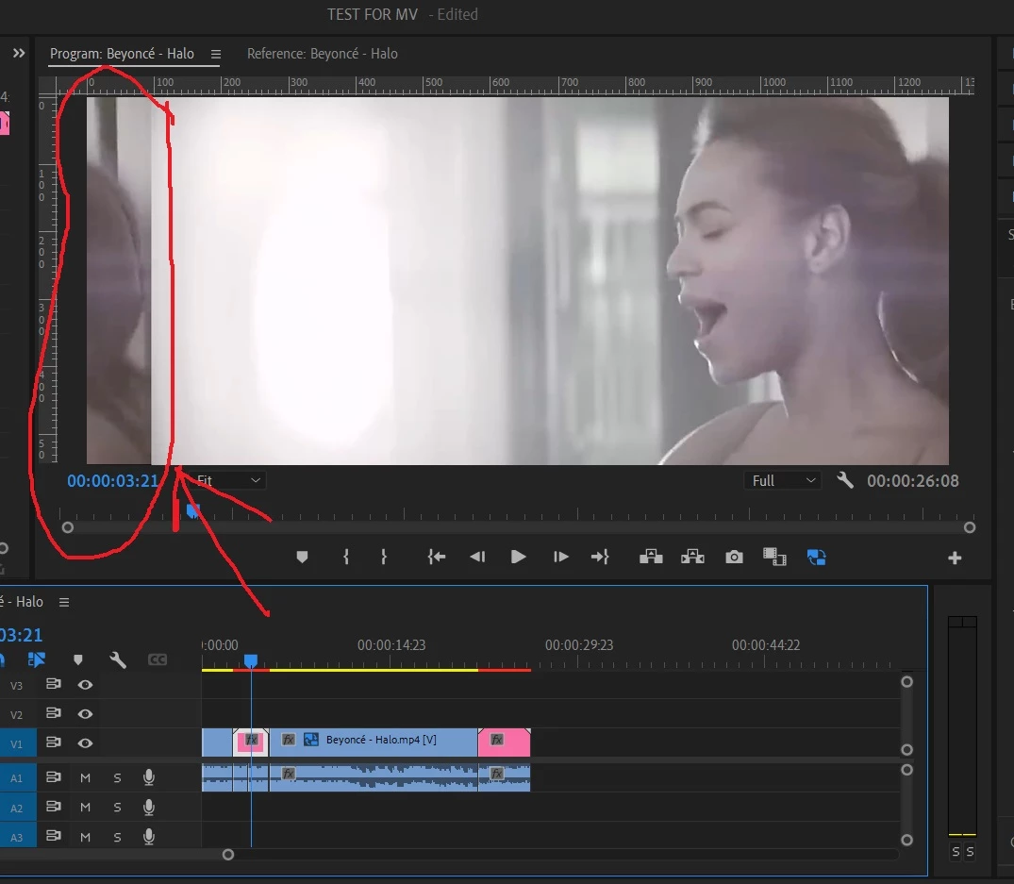Go to Out point
The image size is (1014, 884).
pos(600,557)
